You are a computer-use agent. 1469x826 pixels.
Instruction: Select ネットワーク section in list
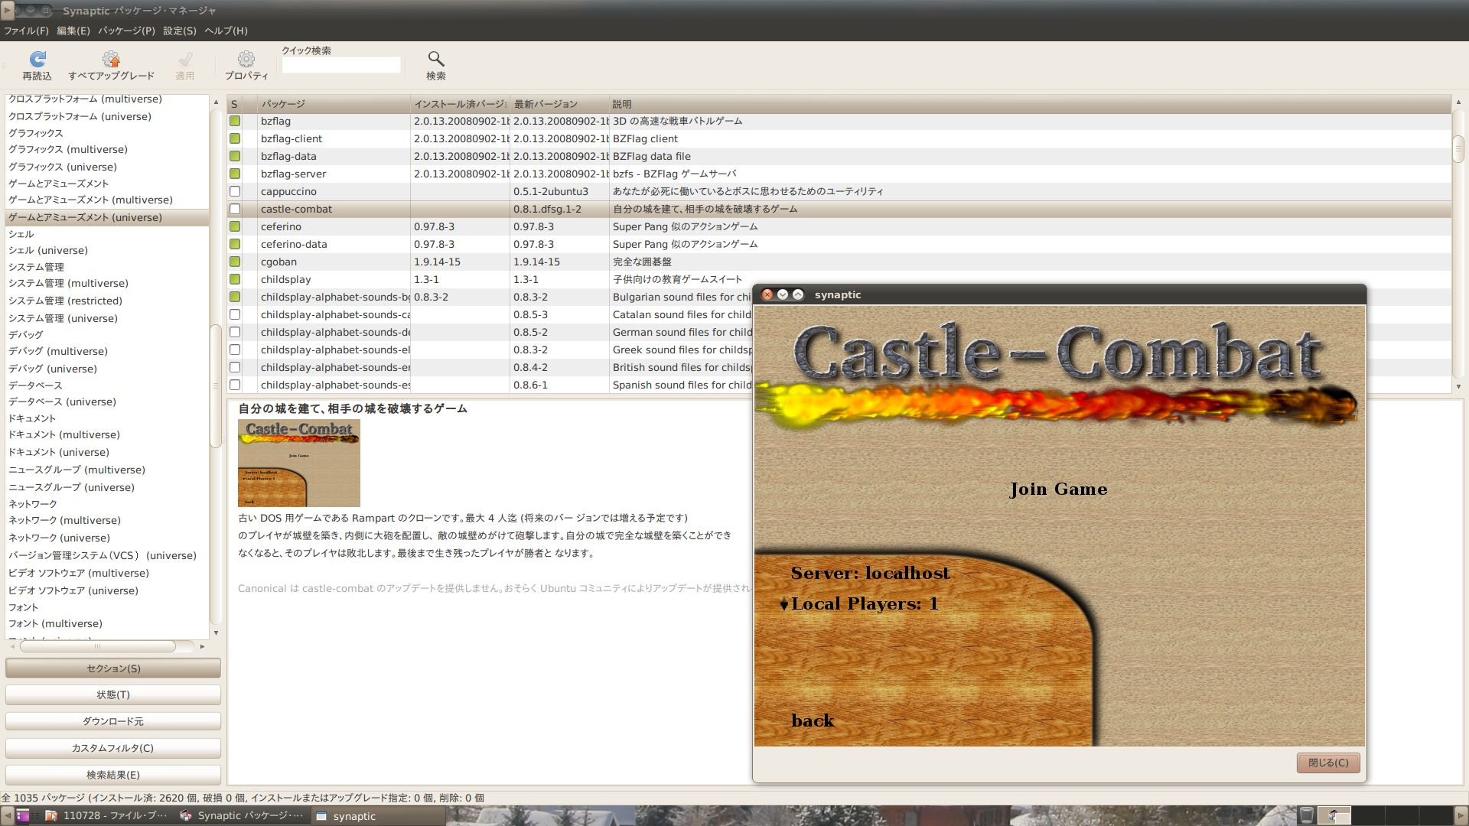[107, 504]
